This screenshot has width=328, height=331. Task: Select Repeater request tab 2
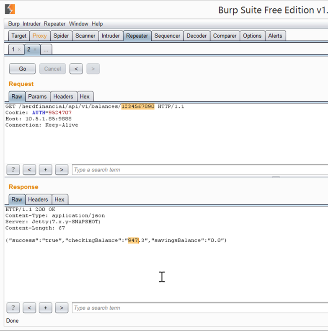(x=29, y=49)
